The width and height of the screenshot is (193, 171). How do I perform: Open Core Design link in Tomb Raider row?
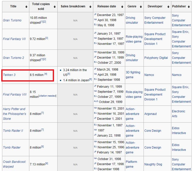coord(153,148)
